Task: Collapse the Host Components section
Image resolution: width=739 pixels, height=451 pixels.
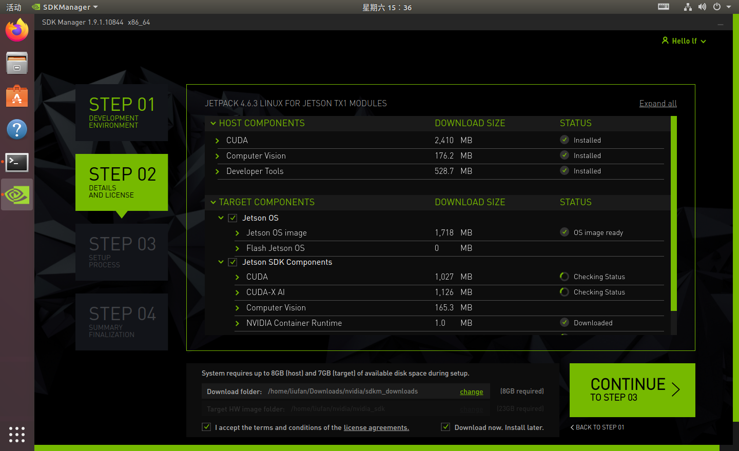Action: pos(213,123)
